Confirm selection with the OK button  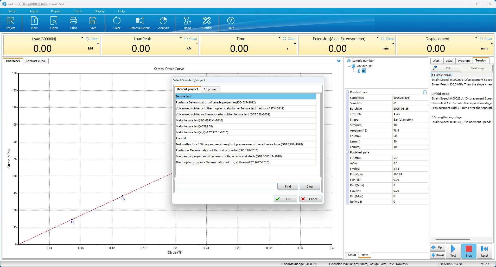pyautogui.click(x=285, y=199)
